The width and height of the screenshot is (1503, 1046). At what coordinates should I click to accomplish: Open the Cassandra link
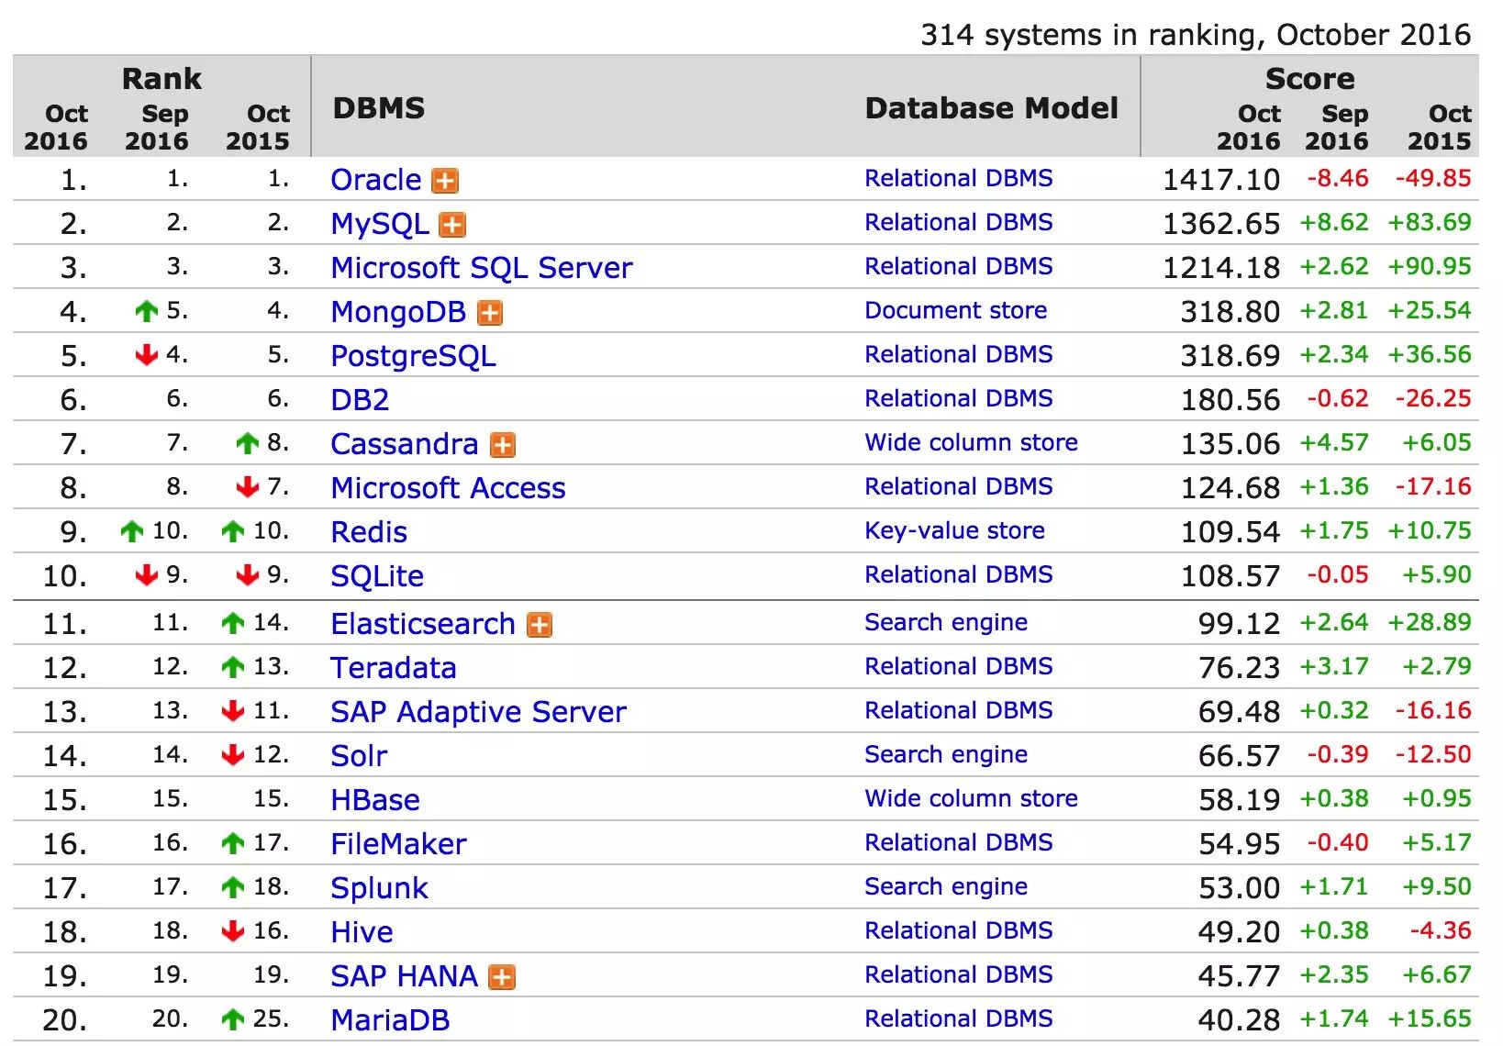pyautogui.click(x=405, y=444)
